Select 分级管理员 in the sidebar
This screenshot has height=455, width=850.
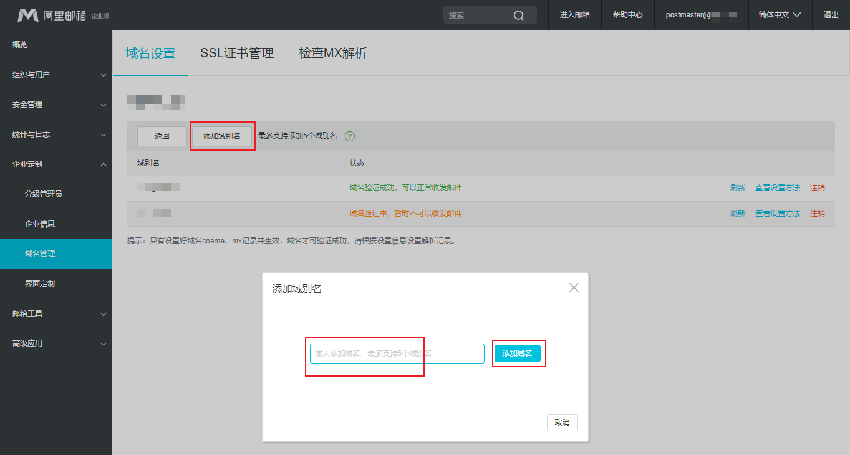tap(44, 194)
